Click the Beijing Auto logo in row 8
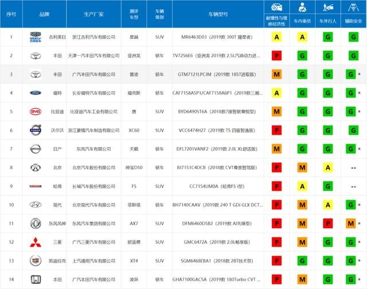This screenshot has width=367, height=289. coord(36,167)
